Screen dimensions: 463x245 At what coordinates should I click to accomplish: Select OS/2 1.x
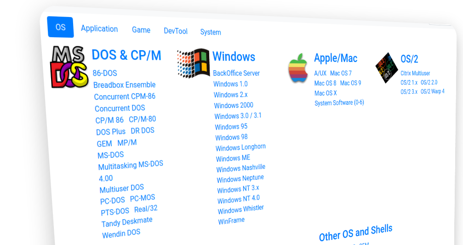click(x=409, y=83)
